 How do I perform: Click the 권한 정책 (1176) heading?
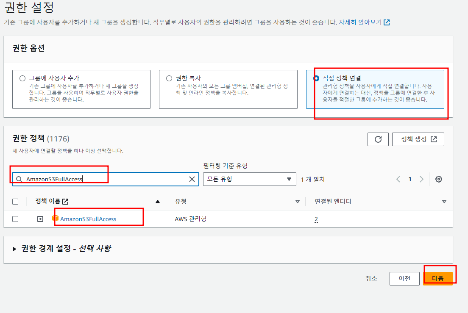[x=41, y=138]
